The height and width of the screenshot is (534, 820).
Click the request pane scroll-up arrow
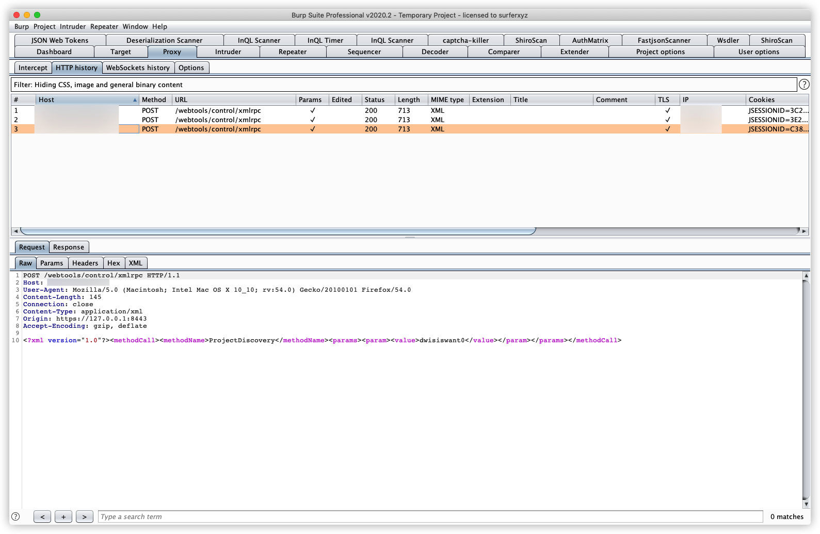[806, 276]
